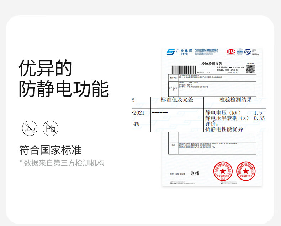
Task: Click the column header 检验检测结果
Action: [236, 100]
